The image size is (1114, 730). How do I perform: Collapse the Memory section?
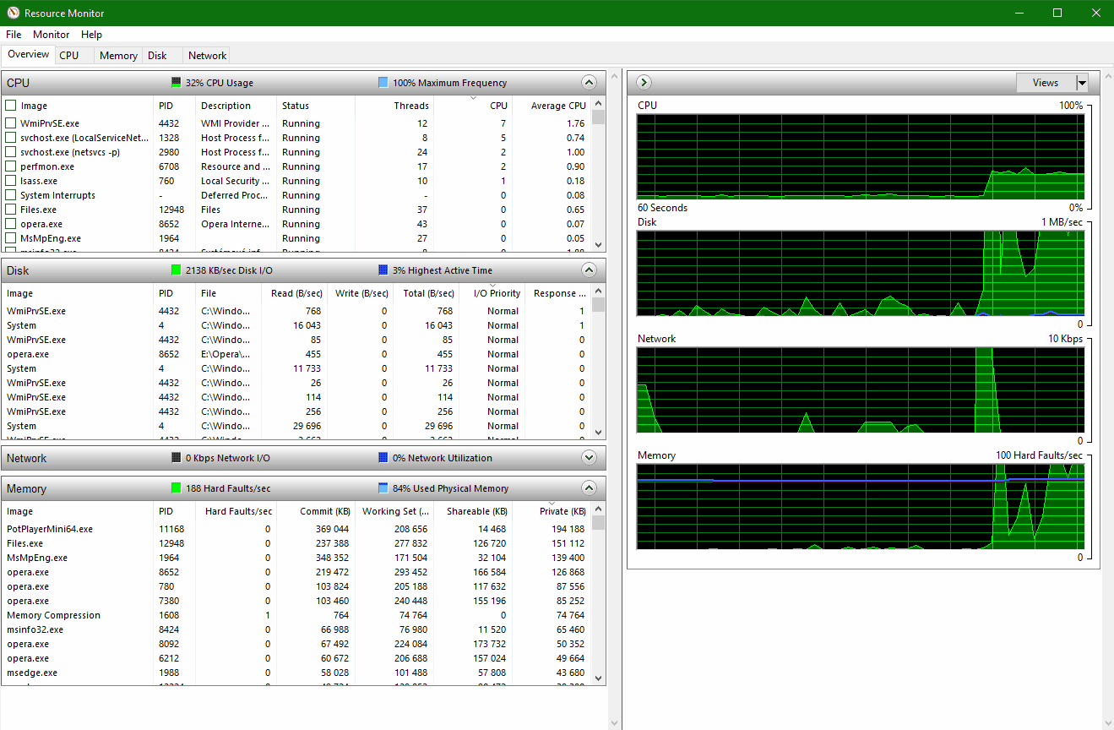(x=590, y=488)
